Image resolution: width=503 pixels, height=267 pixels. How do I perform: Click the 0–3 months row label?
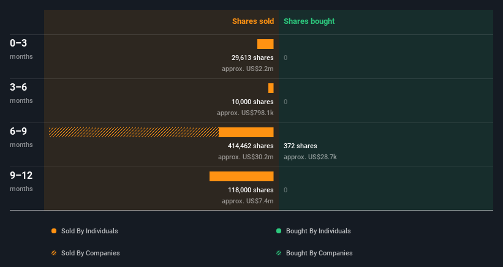coord(21,49)
